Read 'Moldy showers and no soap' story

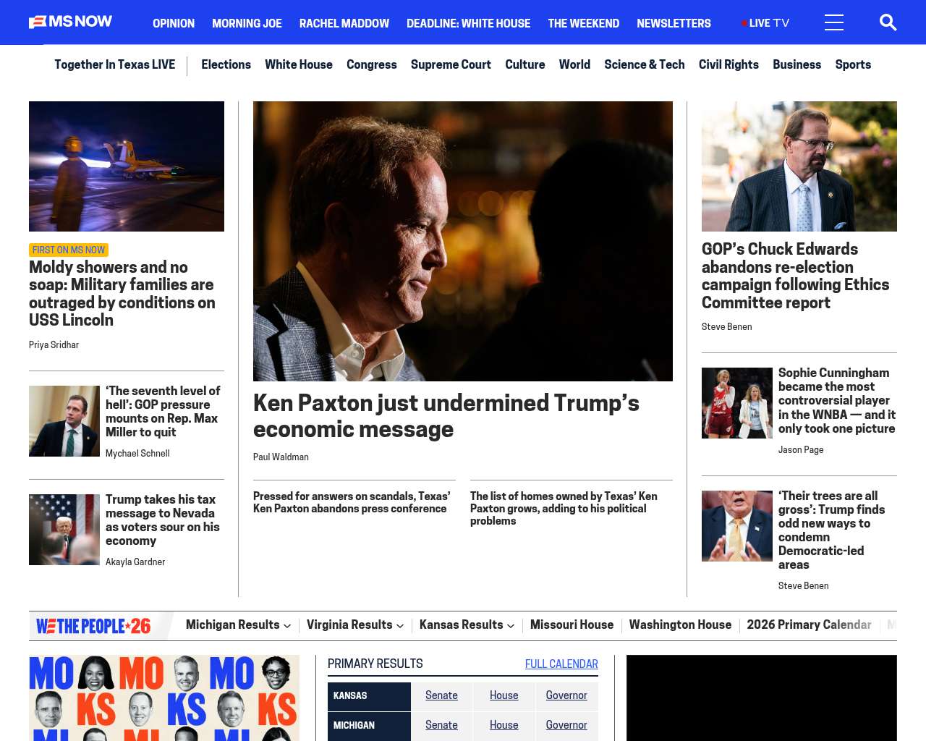tap(122, 294)
